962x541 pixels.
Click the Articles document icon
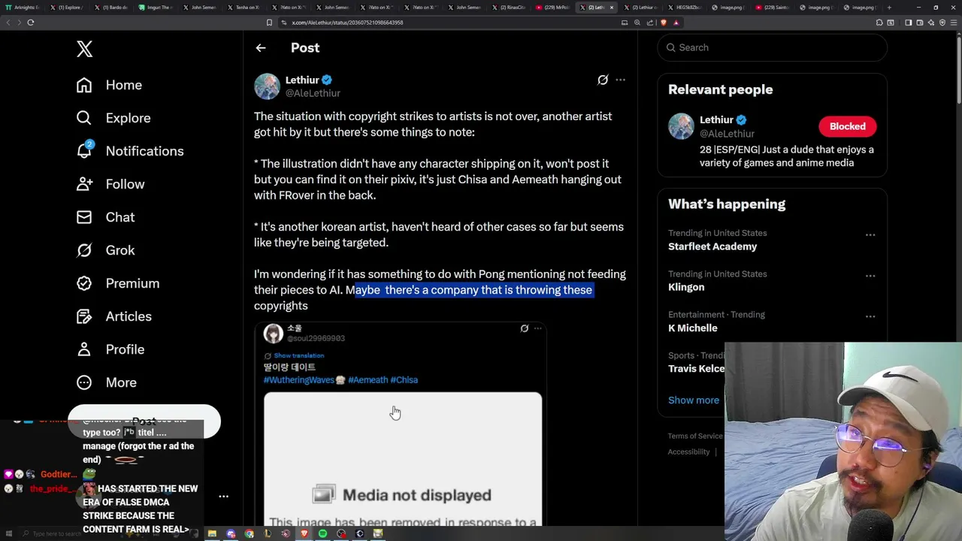coord(84,316)
